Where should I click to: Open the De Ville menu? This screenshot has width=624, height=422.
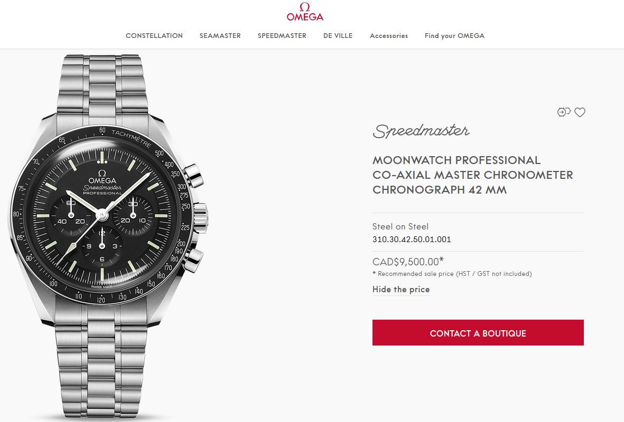point(338,36)
